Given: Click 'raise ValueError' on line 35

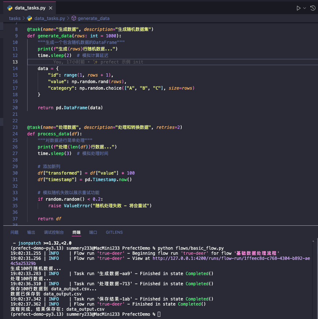Looking at the screenshot, I should click(x=69, y=206).
